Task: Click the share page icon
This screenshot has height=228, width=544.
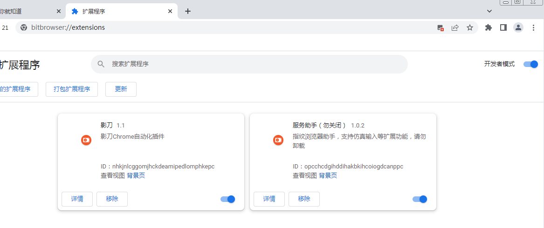Action: click(x=455, y=27)
